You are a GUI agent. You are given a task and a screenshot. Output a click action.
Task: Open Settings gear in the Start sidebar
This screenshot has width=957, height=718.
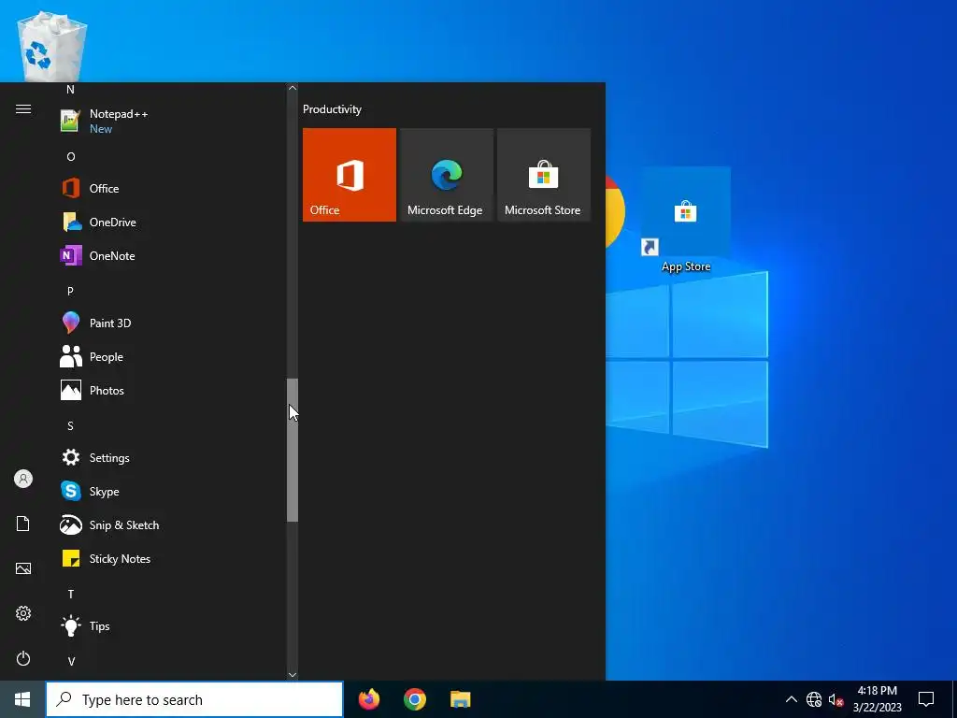[x=23, y=613]
